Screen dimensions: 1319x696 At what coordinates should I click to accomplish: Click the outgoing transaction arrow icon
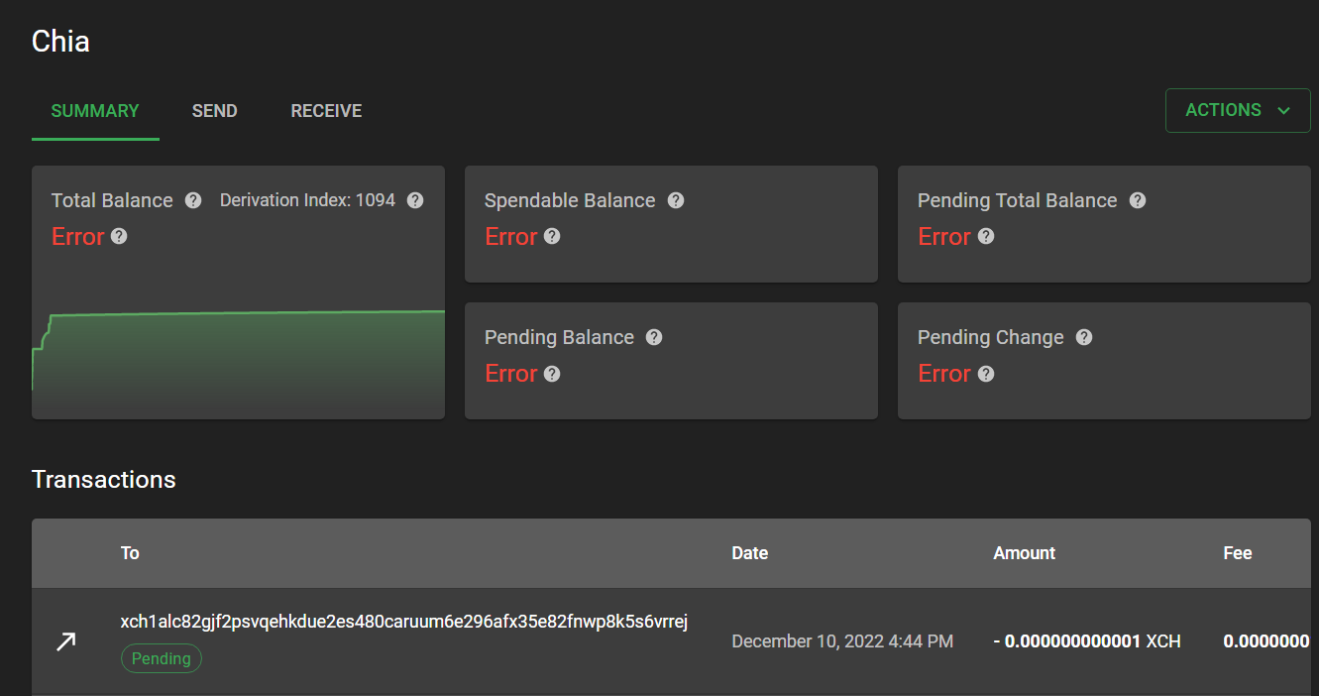65,641
